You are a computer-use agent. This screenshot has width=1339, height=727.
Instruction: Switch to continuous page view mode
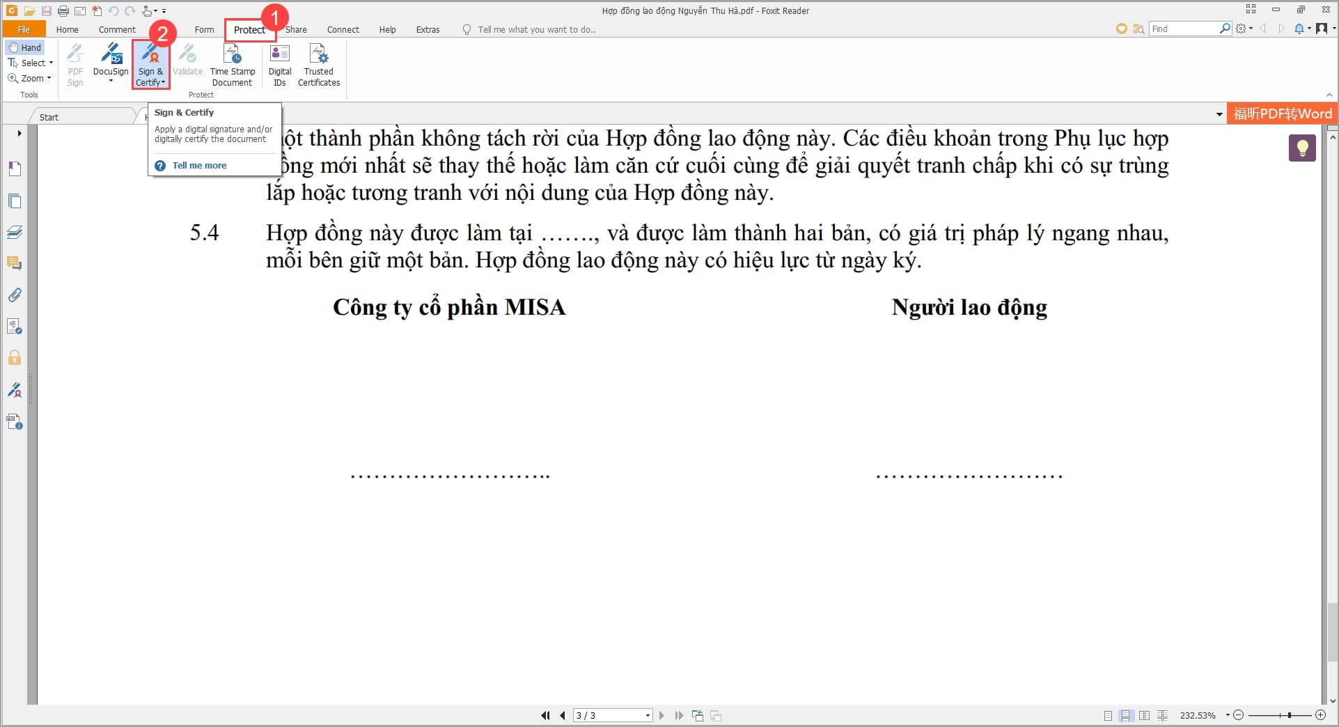click(1126, 715)
